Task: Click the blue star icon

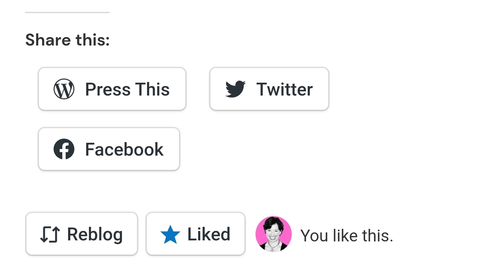Action: [x=170, y=234]
